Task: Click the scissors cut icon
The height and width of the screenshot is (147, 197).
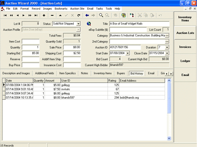Action: point(140,15)
